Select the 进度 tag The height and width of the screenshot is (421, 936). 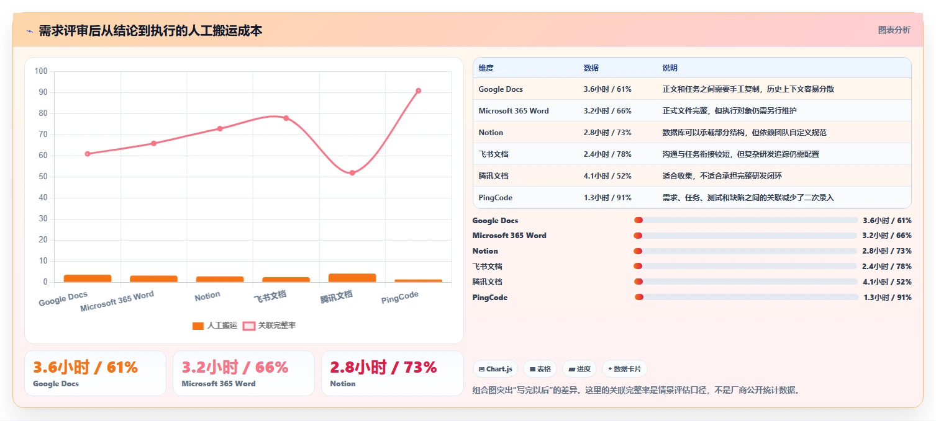[579, 369]
